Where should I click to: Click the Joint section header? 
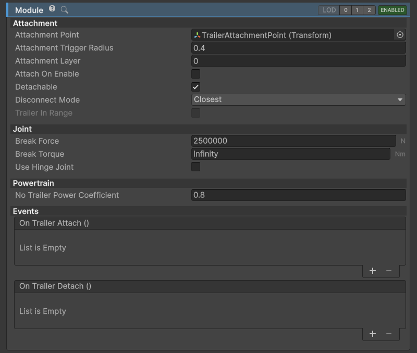click(208, 129)
